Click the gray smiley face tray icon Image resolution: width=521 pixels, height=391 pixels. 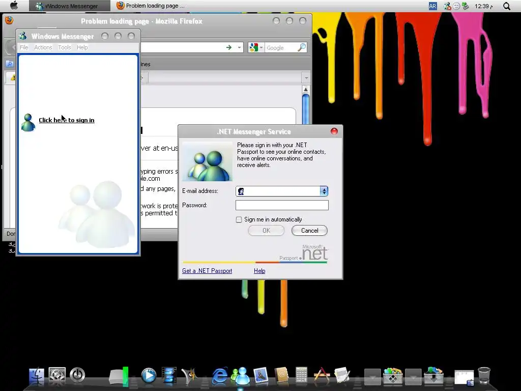coord(456,6)
